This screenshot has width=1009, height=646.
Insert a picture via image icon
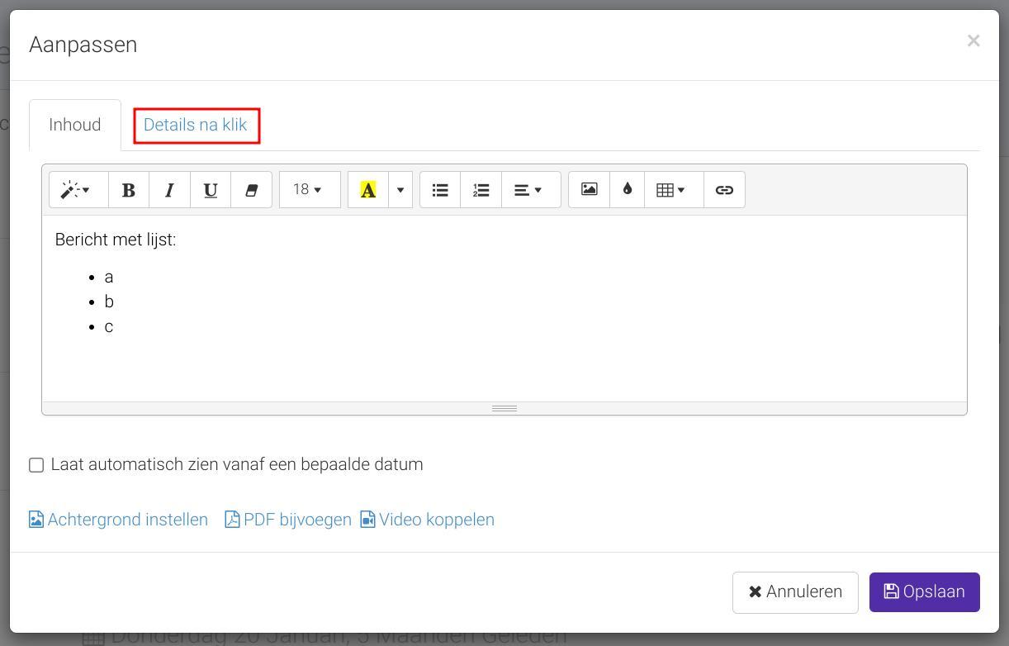590,190
